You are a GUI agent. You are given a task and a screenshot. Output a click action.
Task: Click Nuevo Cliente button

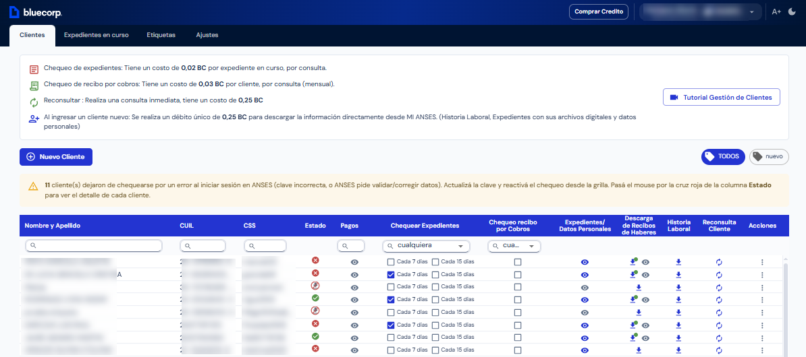coord(55,157)
